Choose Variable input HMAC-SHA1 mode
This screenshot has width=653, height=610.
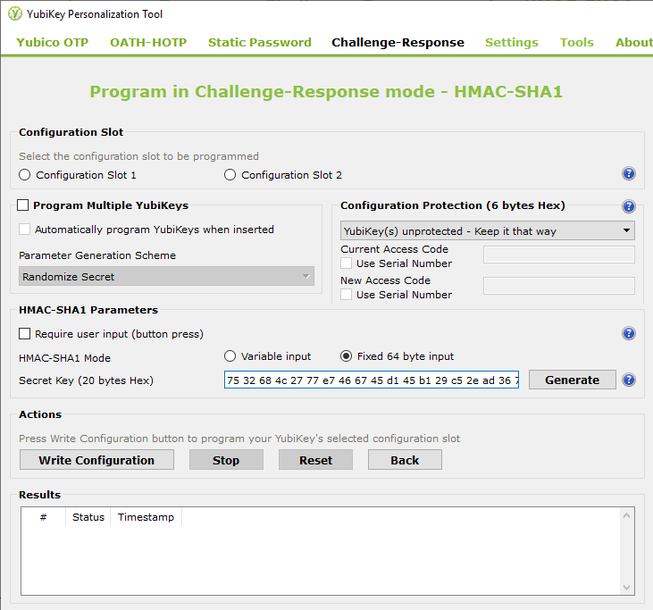coord(230,356)
